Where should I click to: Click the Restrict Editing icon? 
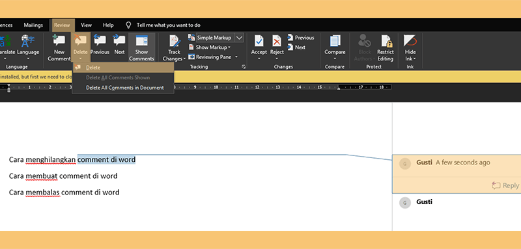[x=386, y=41]
